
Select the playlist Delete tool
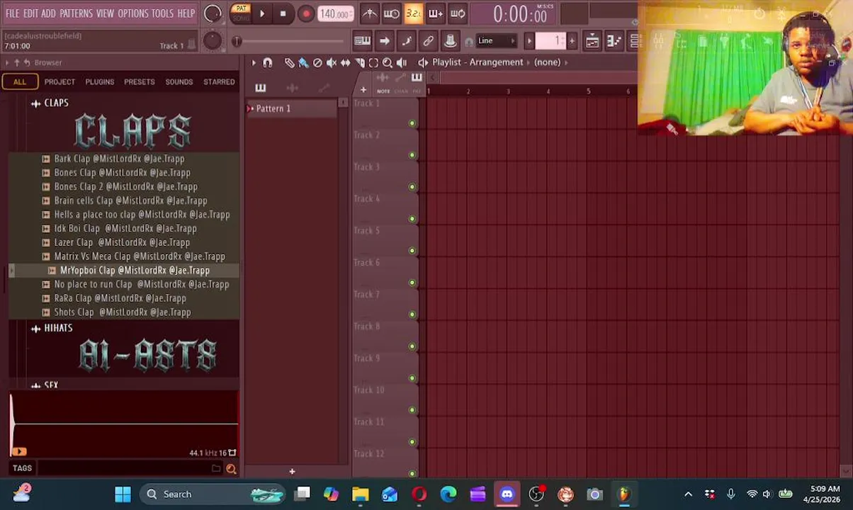pos(317,63)
